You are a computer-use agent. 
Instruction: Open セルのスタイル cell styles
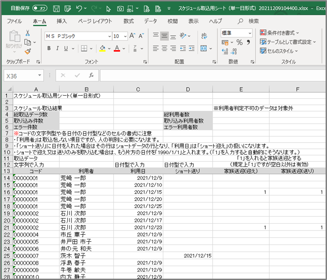coord(279,51)
